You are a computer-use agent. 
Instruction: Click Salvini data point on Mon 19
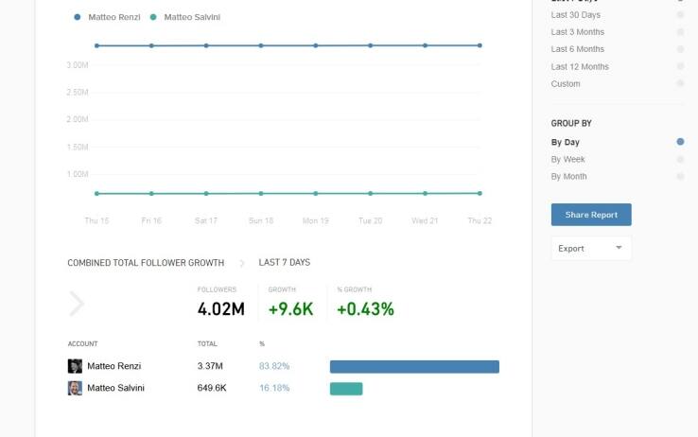point(316,194)
